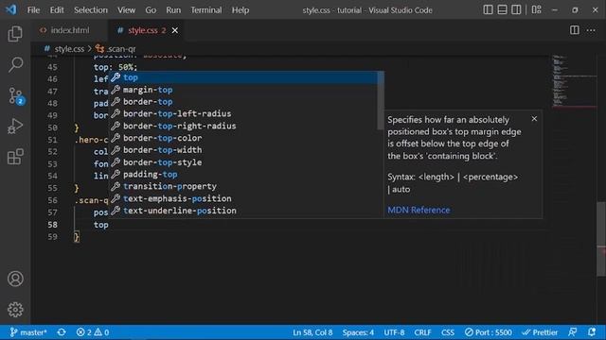This screenshot has height=340, width=606.
Task: Change encoding via 'UTF-8'
Action: pos(394,332)
